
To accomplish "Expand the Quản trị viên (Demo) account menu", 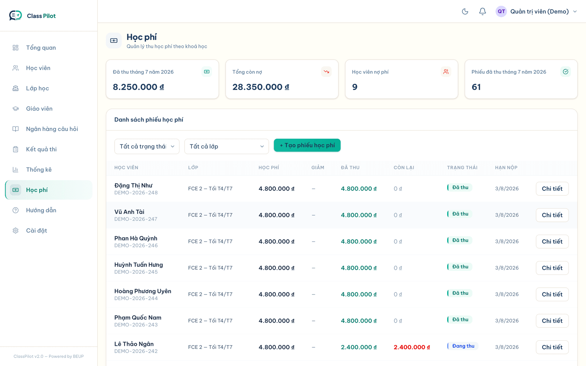I will click(x=537, y=11).
